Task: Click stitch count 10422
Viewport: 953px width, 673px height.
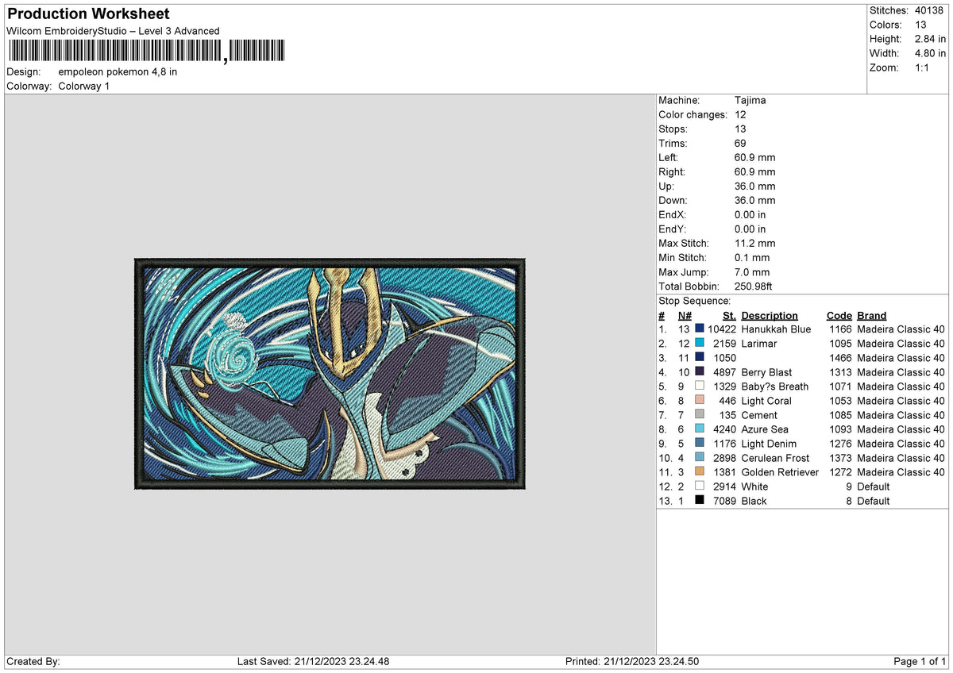Action: pyautogui.click(x=721, y=329)
